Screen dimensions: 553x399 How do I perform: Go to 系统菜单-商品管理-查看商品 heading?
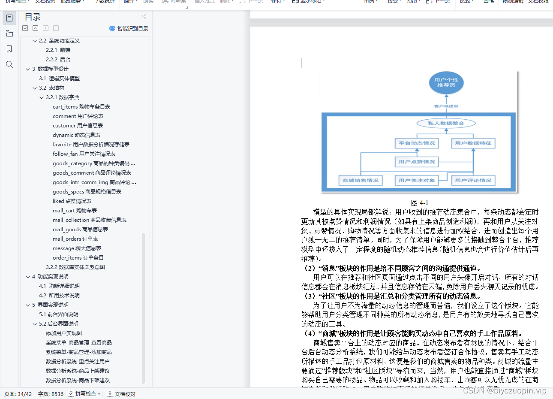pyautogui.click(x=79, y=343)
